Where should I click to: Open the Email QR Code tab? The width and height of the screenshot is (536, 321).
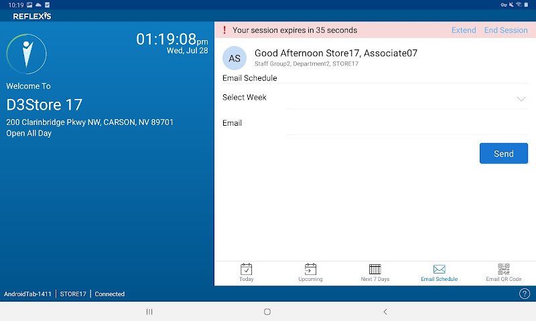click(504, 273)
